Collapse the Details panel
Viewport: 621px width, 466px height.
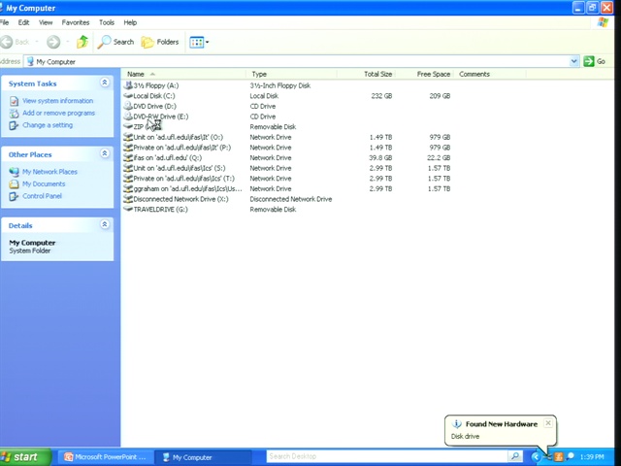[x=105, y=224]
